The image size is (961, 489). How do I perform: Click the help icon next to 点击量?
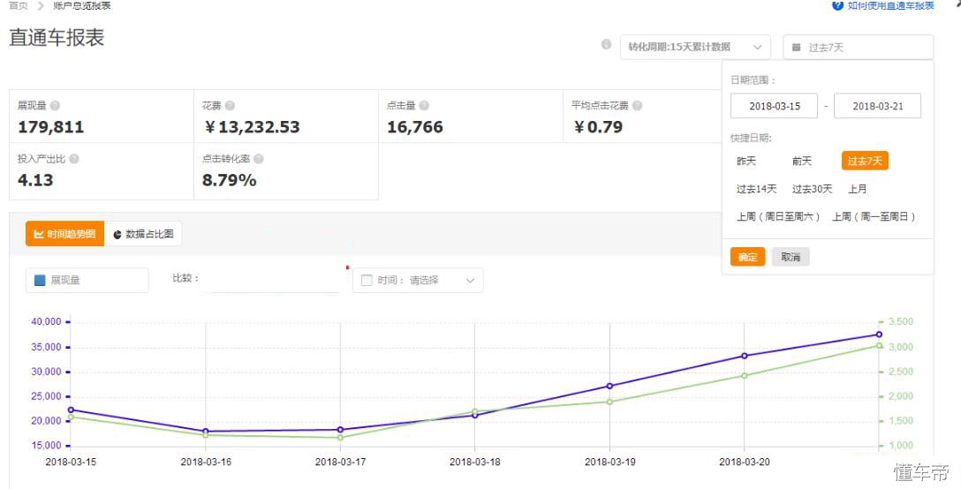click(424, 106)
